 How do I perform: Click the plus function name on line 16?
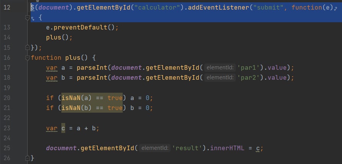[x=73, y=58]
